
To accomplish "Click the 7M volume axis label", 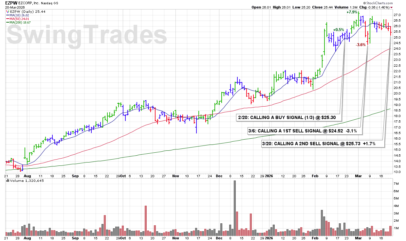I will coord(396,184).
